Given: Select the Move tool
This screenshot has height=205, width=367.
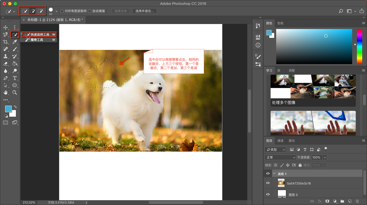Looking at the screenshot, I should pos(6,27).
